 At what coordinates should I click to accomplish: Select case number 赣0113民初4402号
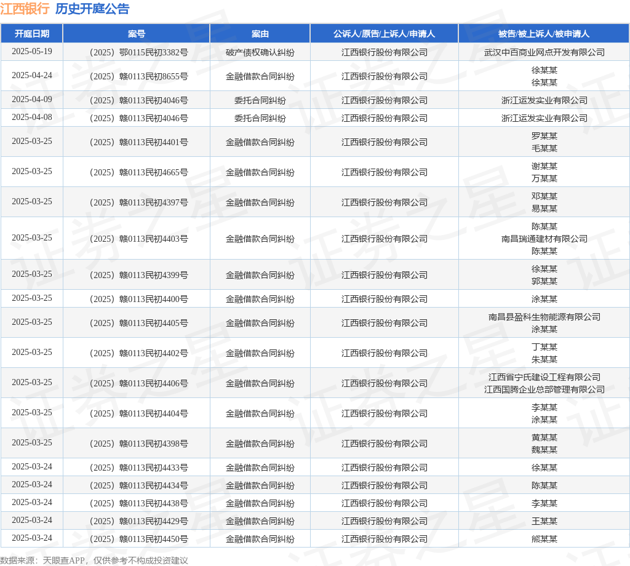coord(138,353)
